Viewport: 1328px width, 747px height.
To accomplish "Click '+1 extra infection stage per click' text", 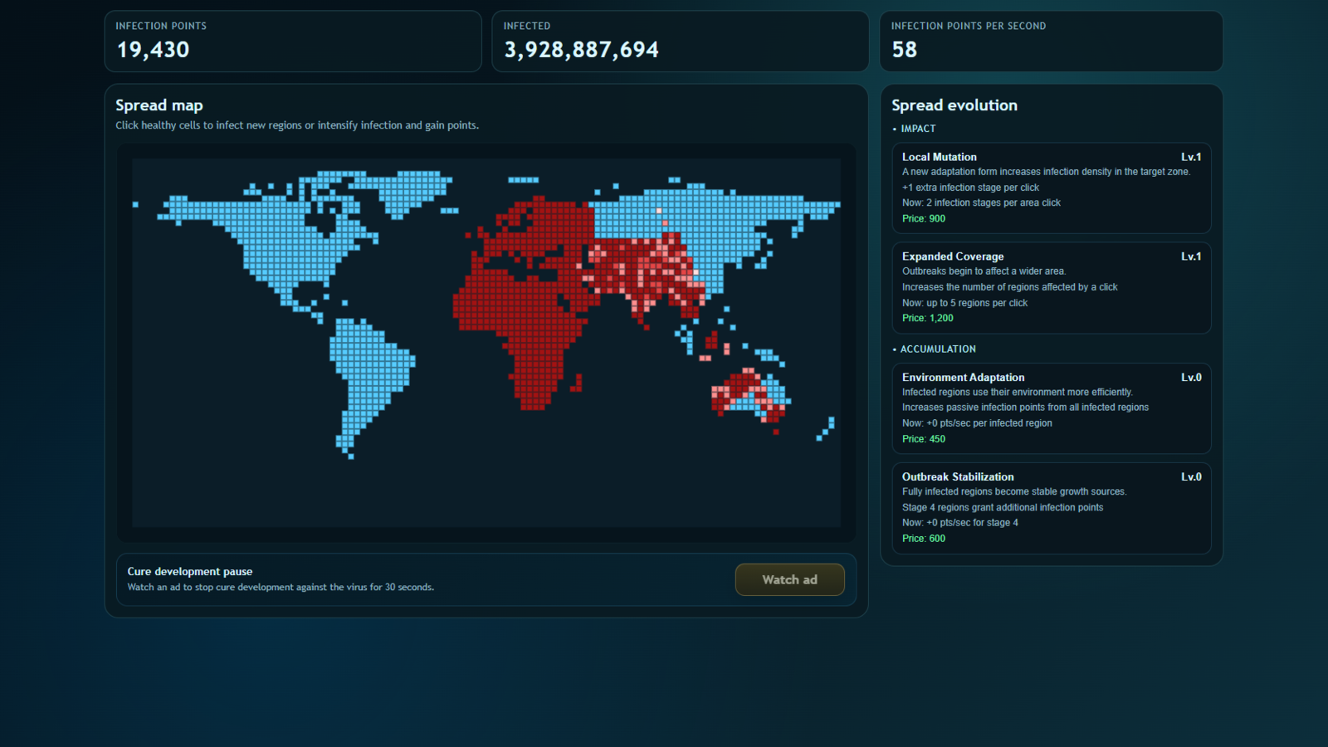I will 970,188.
